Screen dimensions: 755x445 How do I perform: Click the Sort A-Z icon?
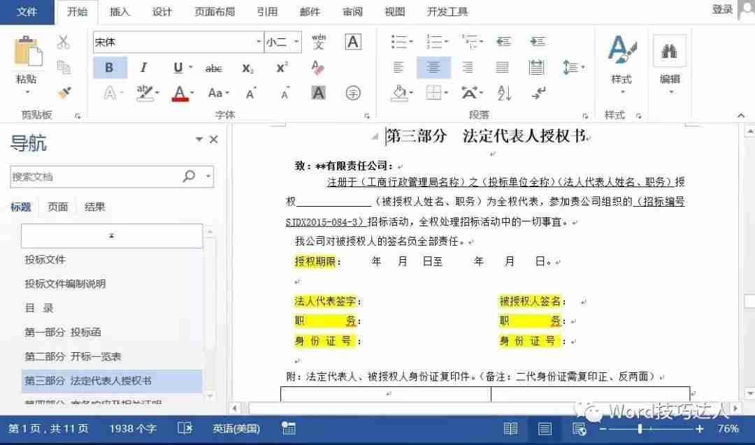click(x=503, y=93)
